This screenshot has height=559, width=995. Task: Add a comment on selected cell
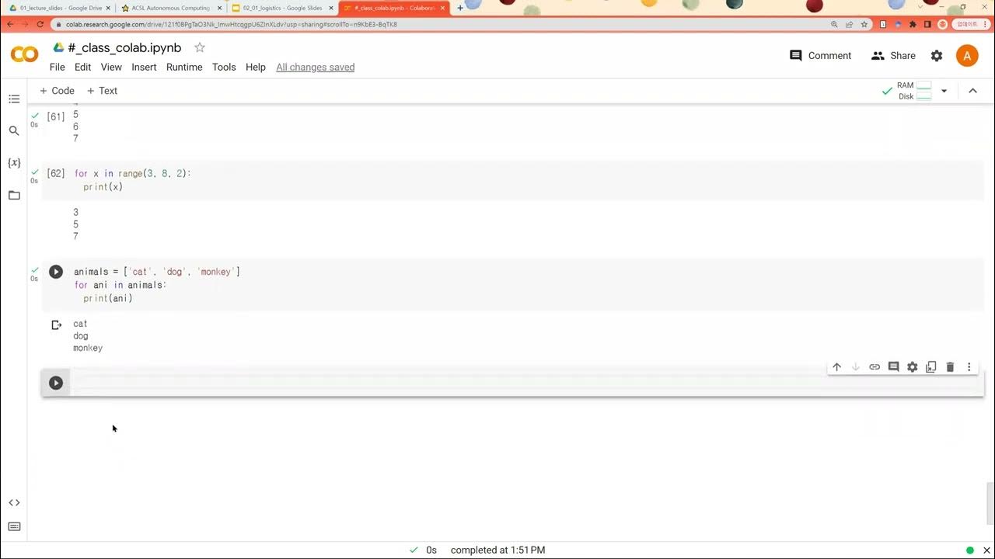893,367
